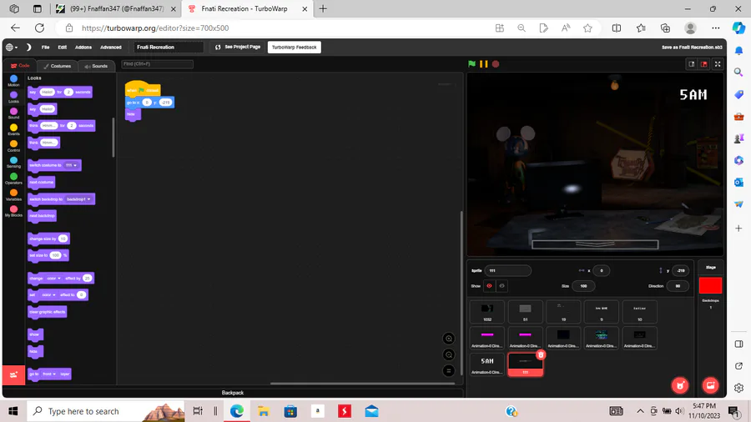Click TurboWarp Feedback button
Screen dimensions: 751x422
tap(294, 47)
